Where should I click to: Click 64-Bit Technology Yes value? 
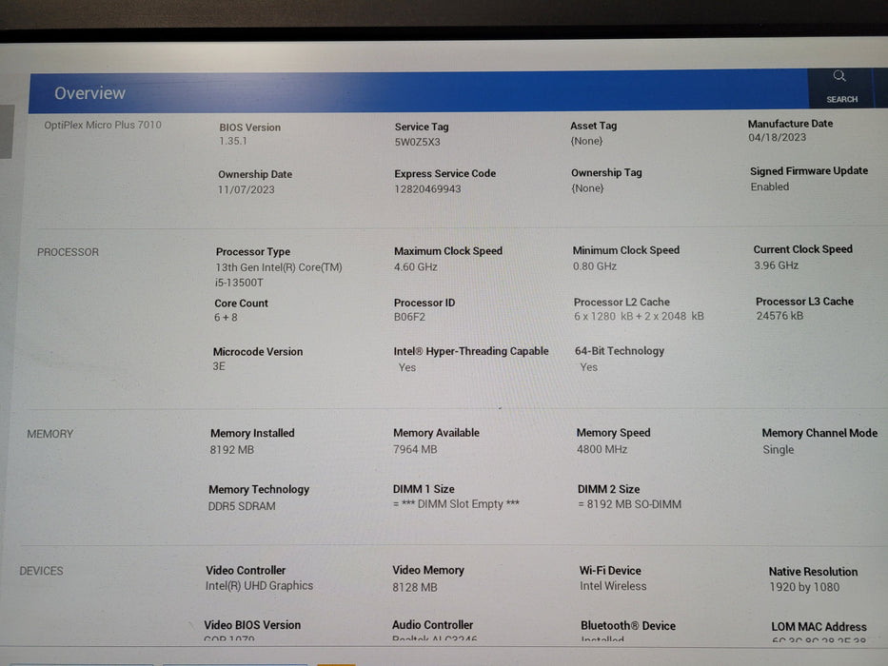(x=588, y=367)
